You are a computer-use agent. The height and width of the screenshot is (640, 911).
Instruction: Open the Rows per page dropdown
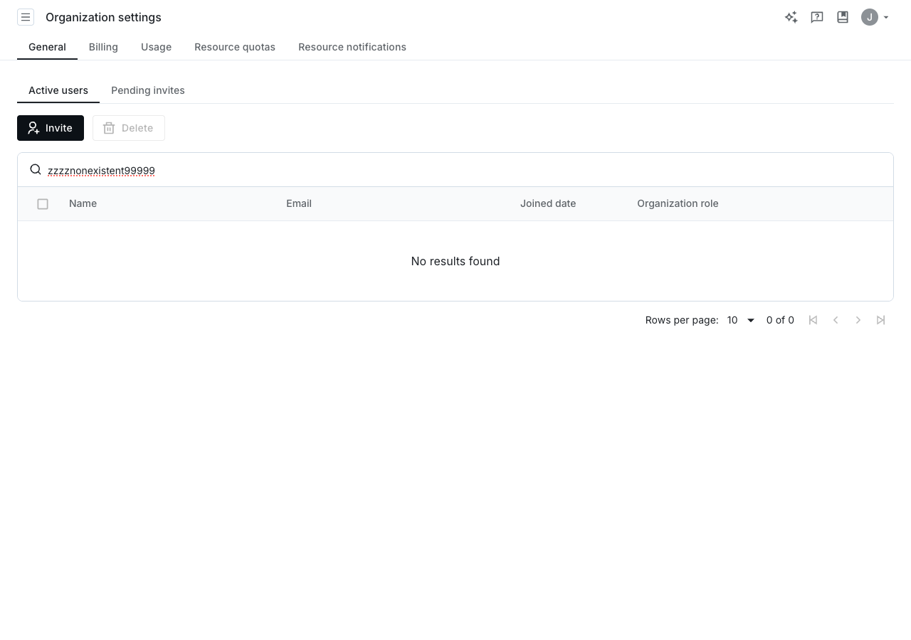pyautogui.click(x=740, y=320)
